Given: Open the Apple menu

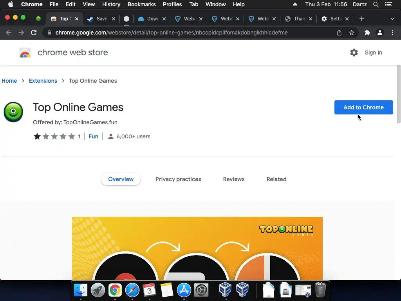Looking at the screenshot, I should pos(11,4).
